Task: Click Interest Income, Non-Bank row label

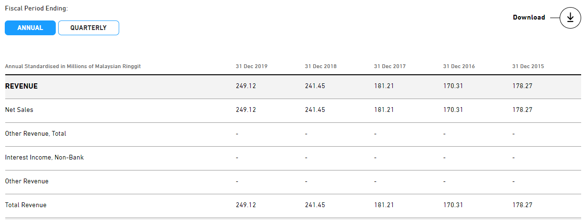Action: [x=44, y=157]
